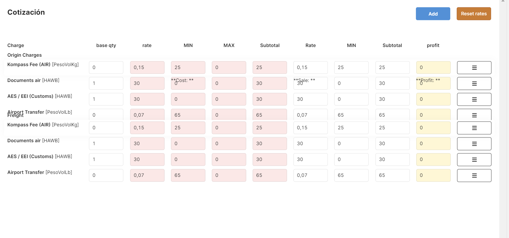Open hamburger menu for first Documents air row

474,83
